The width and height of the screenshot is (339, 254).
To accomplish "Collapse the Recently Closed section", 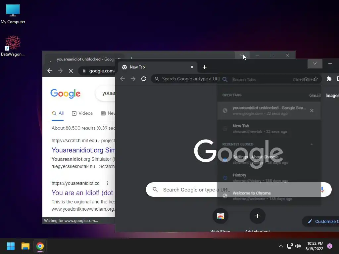I will click(312, 144).
